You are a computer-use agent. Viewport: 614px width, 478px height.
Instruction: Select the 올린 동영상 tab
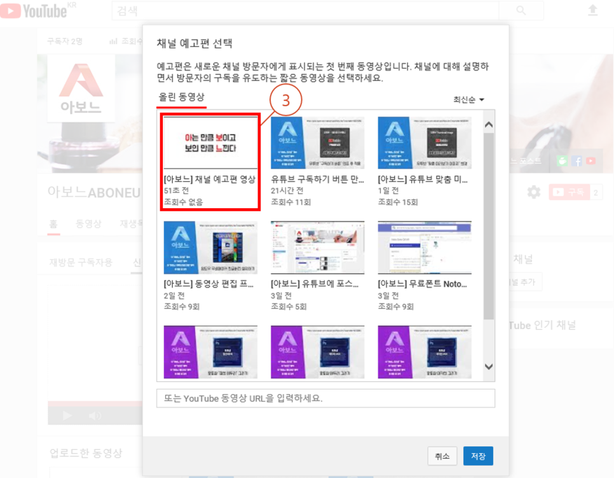click(x=181, y=97)
